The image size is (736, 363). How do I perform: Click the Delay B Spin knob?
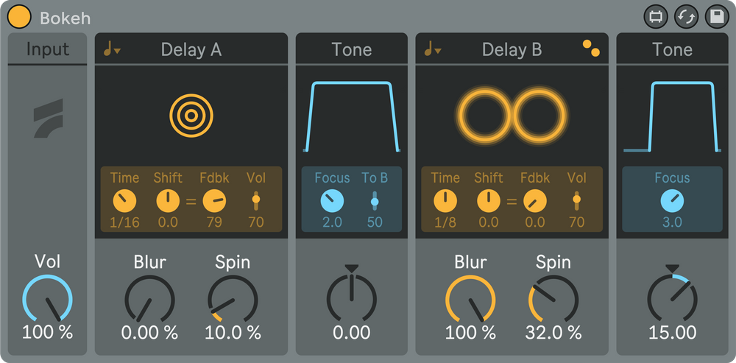(x=553, y=300)
